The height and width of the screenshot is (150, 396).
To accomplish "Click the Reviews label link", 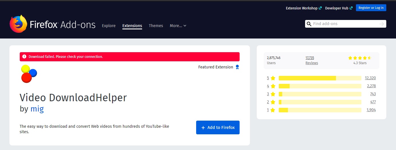I will click(x=312, y=63).
